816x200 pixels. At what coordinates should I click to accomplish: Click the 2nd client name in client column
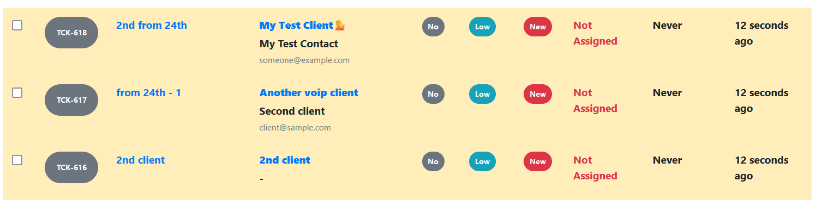coord(285,160)
